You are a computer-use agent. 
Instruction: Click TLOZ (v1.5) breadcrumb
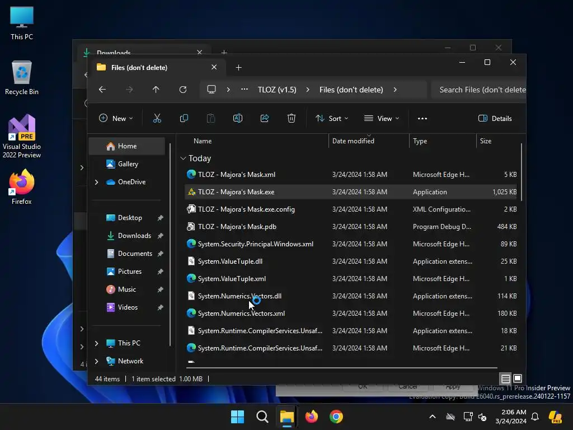pos(277,90)
